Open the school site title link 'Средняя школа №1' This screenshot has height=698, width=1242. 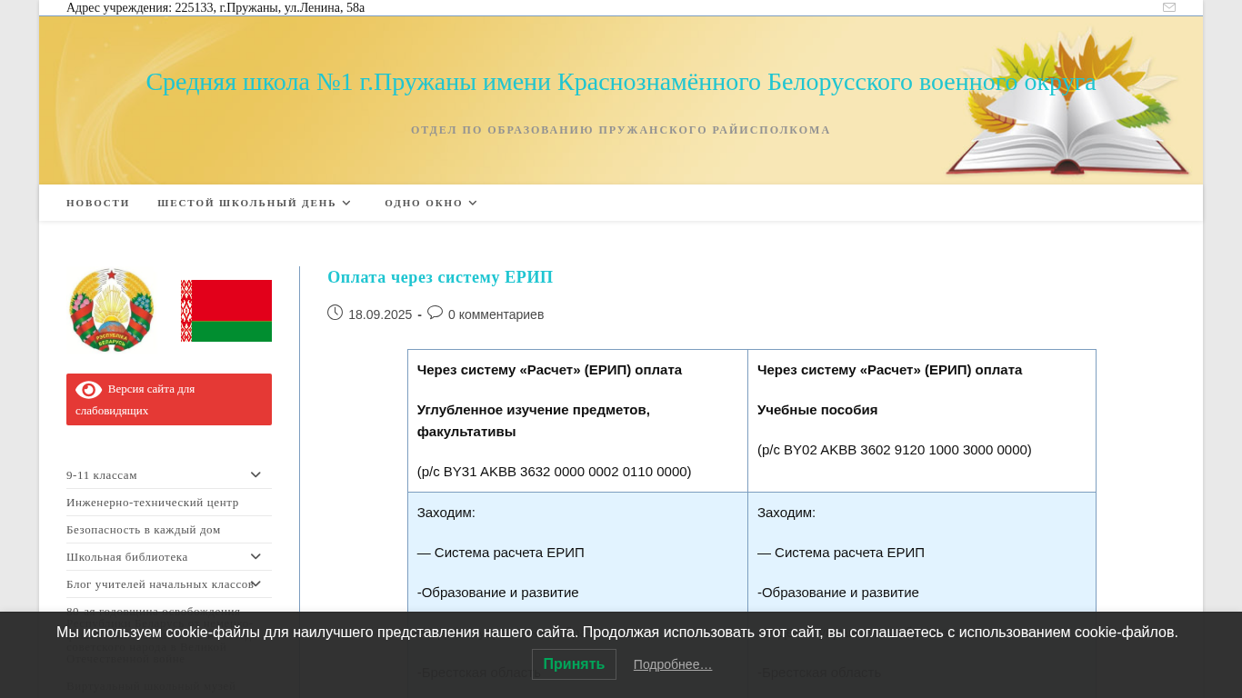(621, 82)
